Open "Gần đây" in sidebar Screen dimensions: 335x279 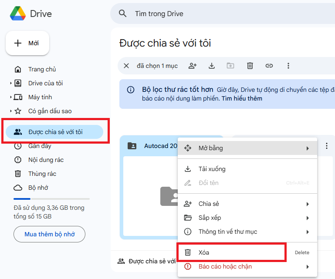click(40, 146)
